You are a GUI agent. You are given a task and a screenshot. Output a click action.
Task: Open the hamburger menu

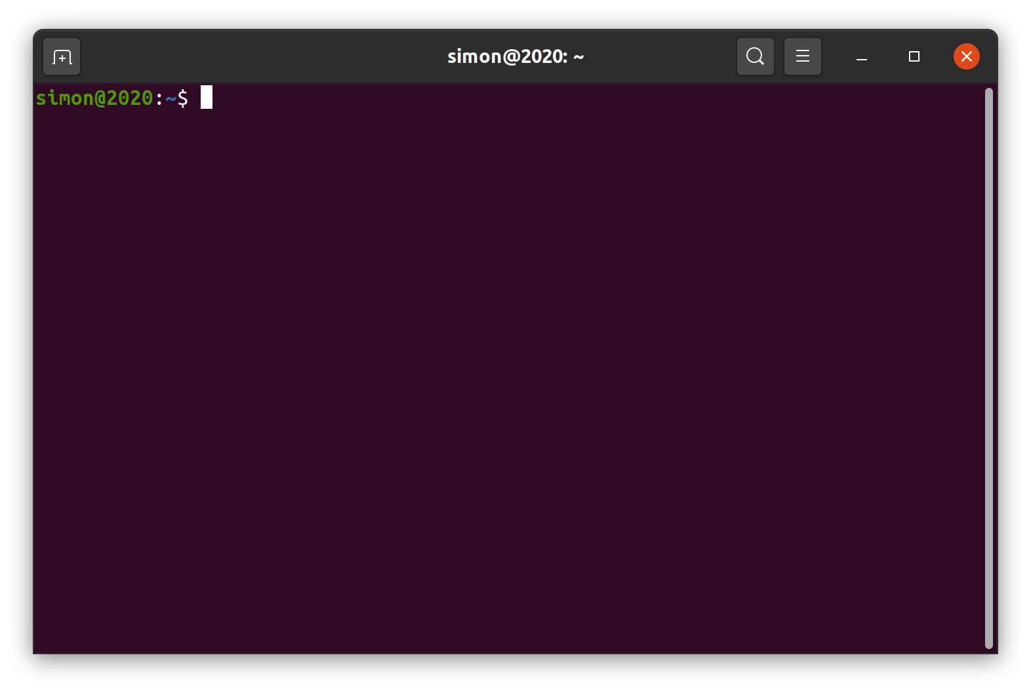point(802,56)
